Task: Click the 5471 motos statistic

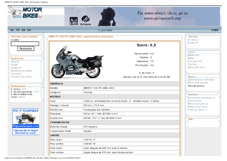Action: (x=24, y=89)
